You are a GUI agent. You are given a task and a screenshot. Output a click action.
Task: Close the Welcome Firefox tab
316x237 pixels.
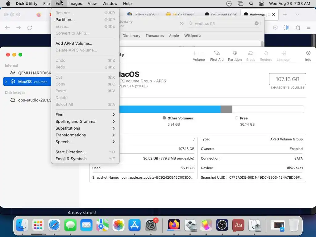click(x=273, y=15)
